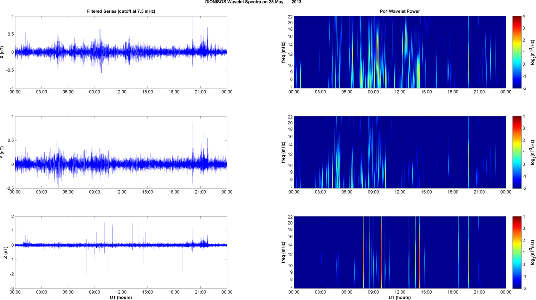
Task: Click "UT (hours)" label below the Z time series
Action: (x=121, y=298)
